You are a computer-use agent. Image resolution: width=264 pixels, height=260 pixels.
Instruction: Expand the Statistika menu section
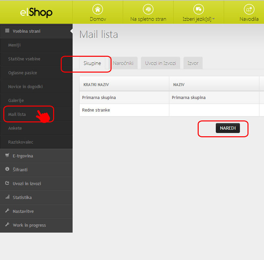point(36,197)
